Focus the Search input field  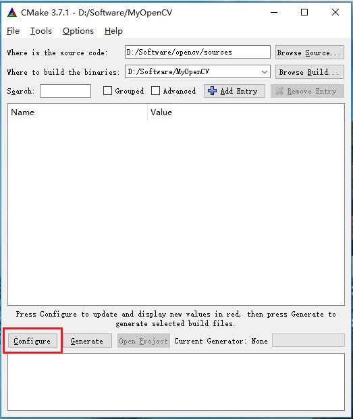[65, 91]
